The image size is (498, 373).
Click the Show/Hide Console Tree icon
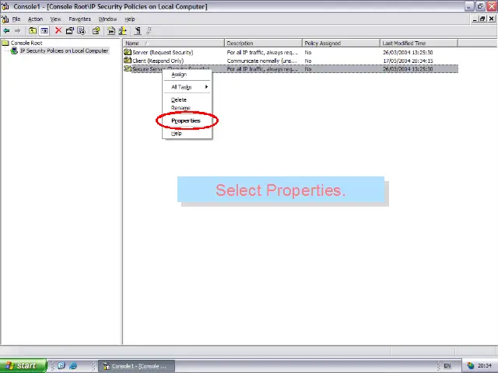44,31
